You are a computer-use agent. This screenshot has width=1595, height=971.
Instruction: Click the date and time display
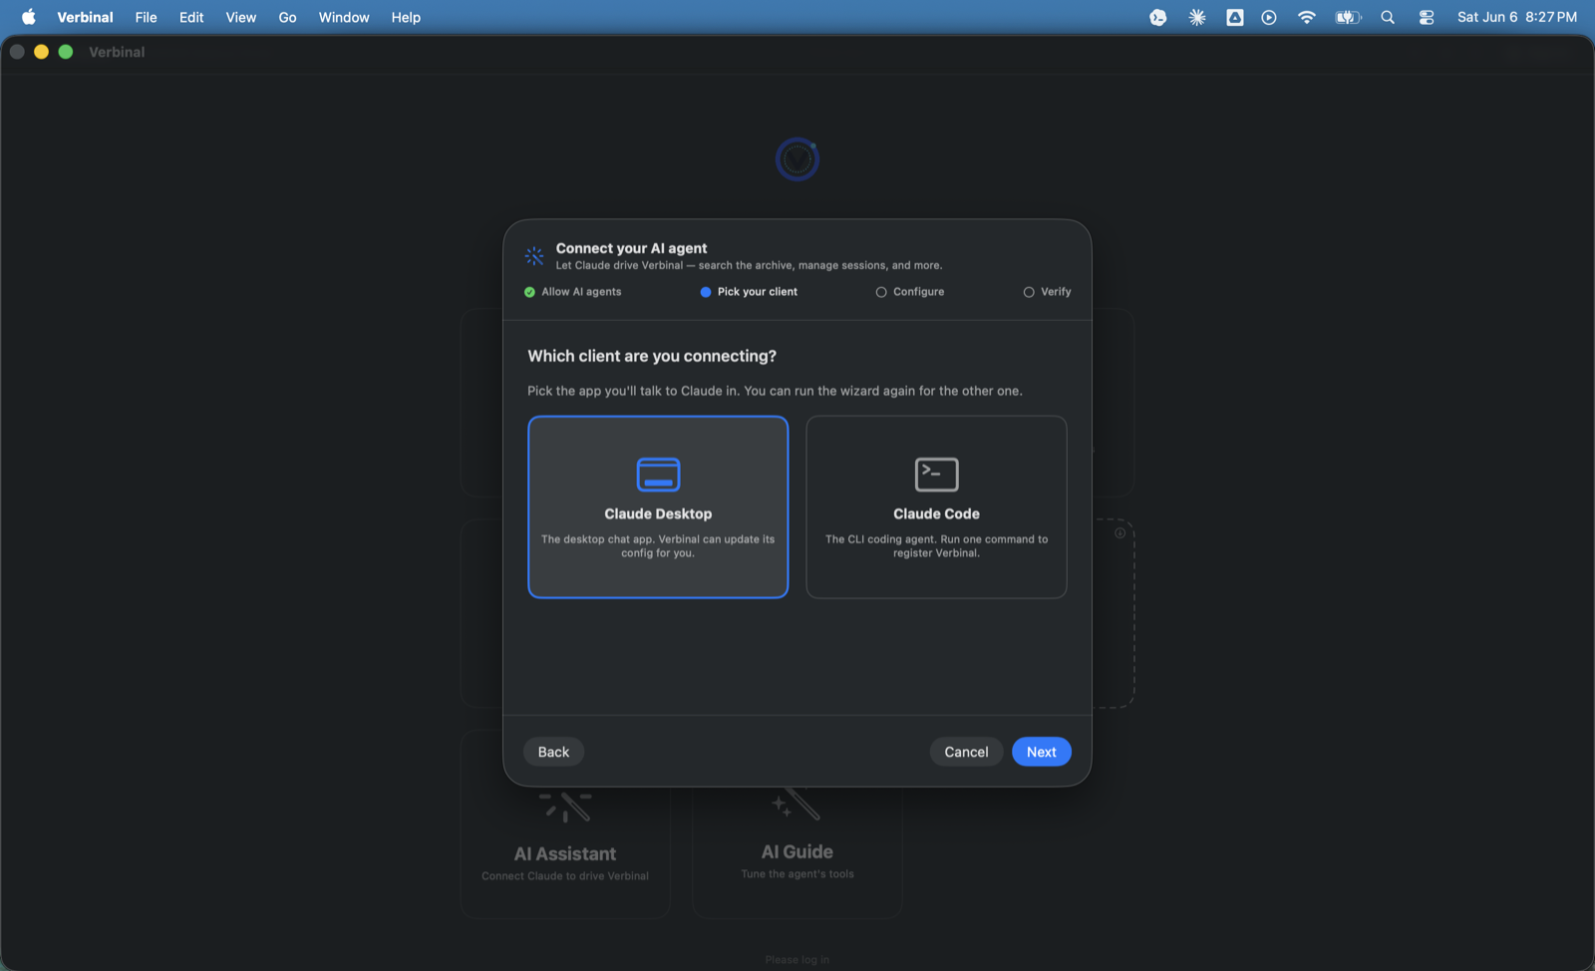click(x=1517, y=17)
